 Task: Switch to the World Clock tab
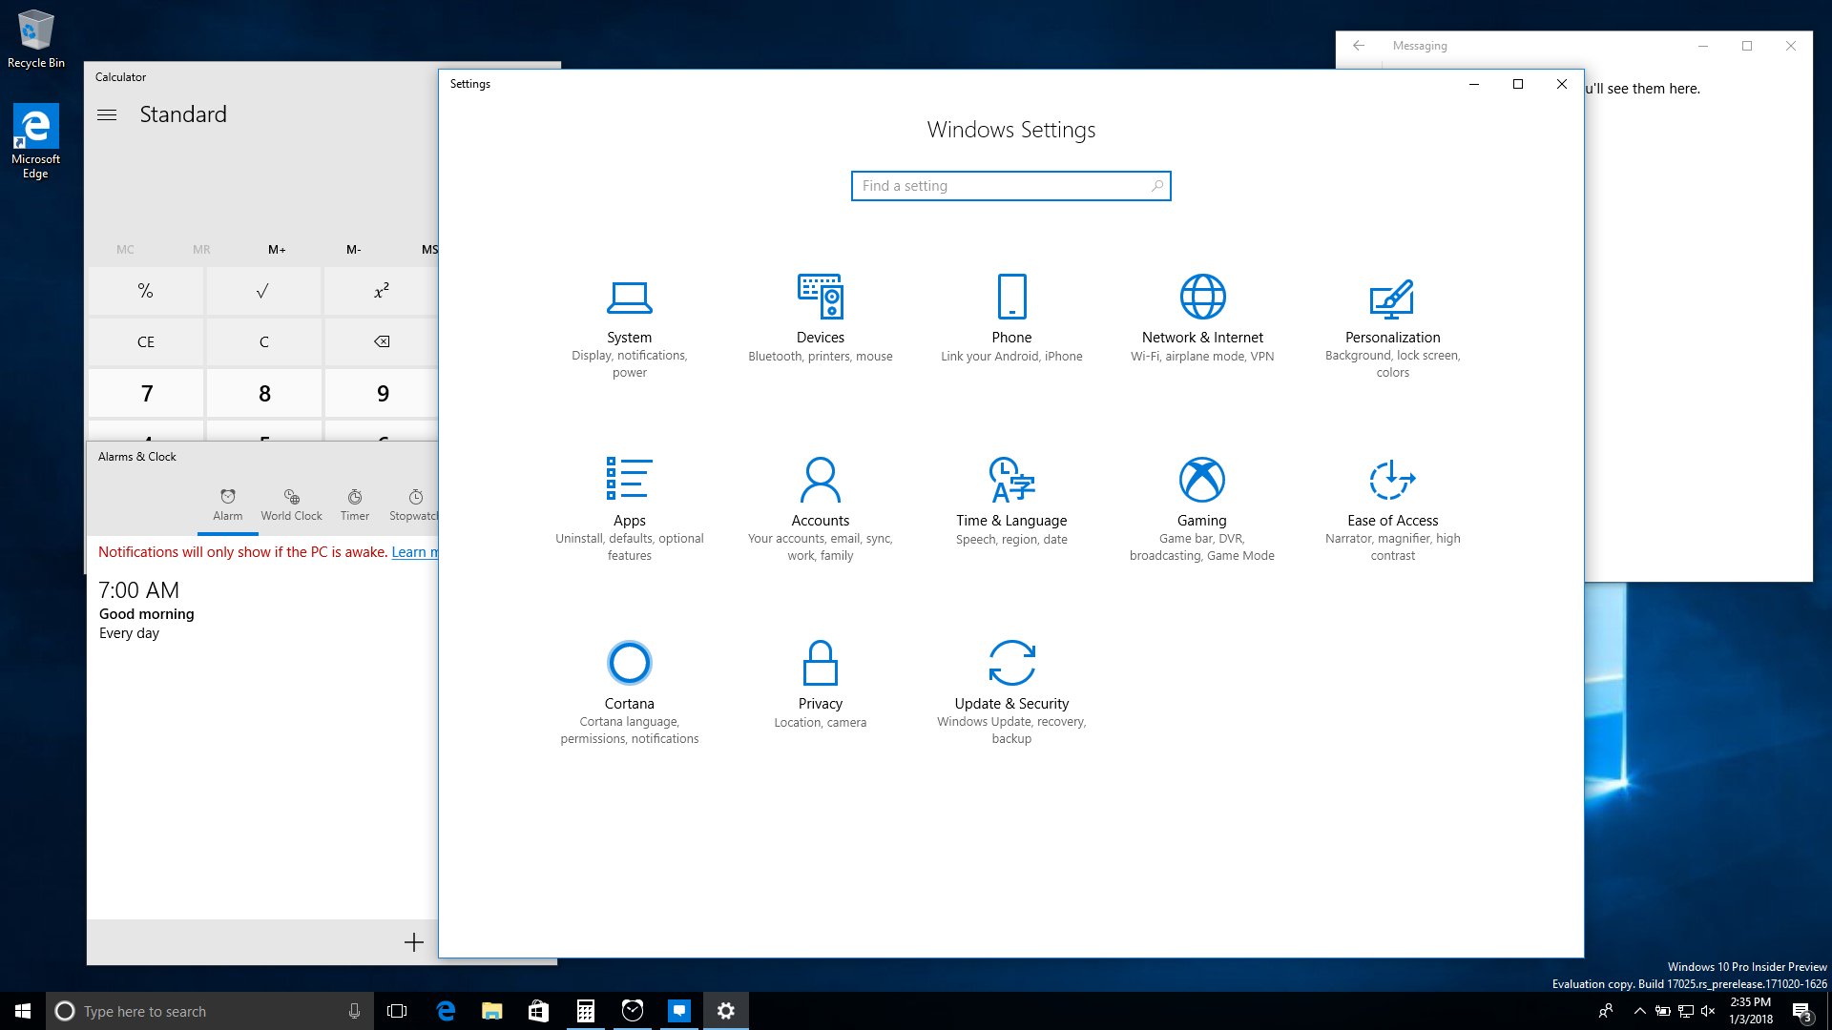[x=291, y=505]
